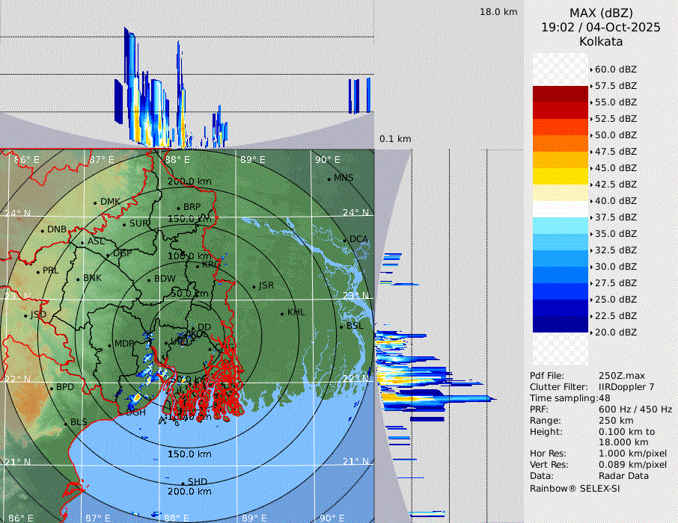678x523 pixels.
Task: Click the DMK station dot
Action: click(96, 202)
